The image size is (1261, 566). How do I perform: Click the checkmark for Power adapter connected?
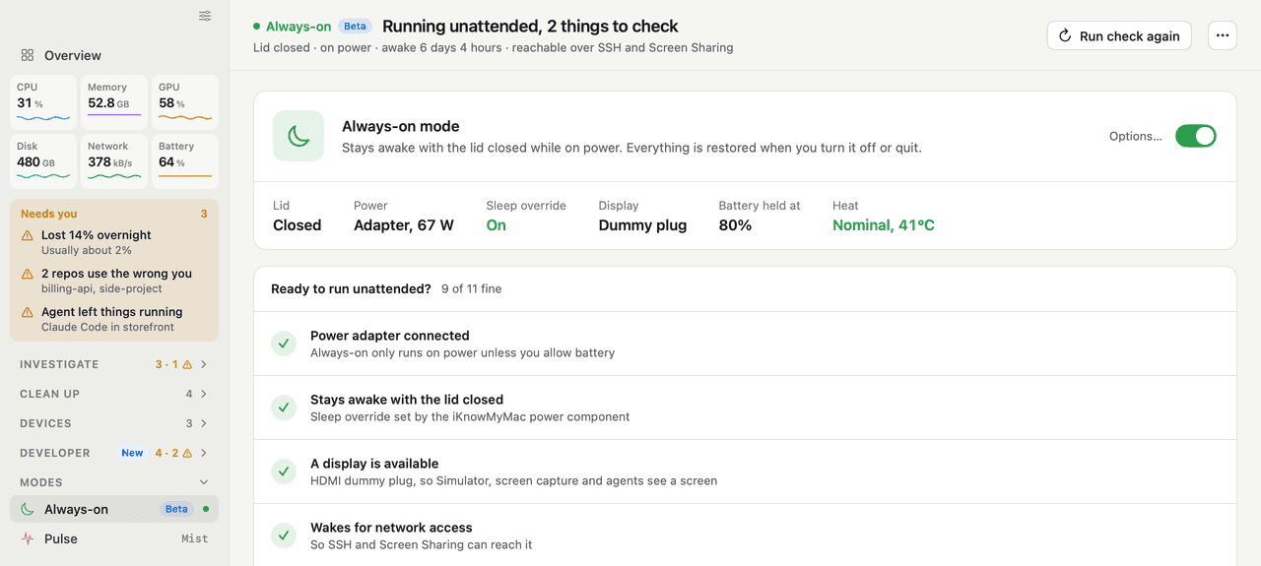click(284, 344)
